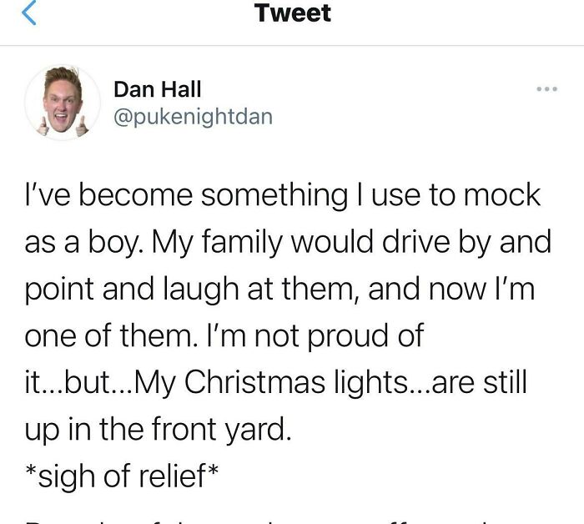Click the line starting "one of them"
The height and width of the screenshot is (524, 584).
pyautogui.click(x=225, y=336)
